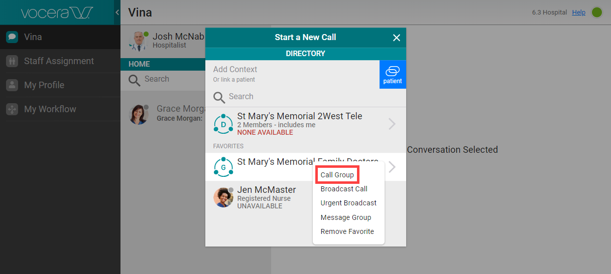Click the 6.3 Hospital label
This screenshot has width=611, height=274.
[549, 13]
